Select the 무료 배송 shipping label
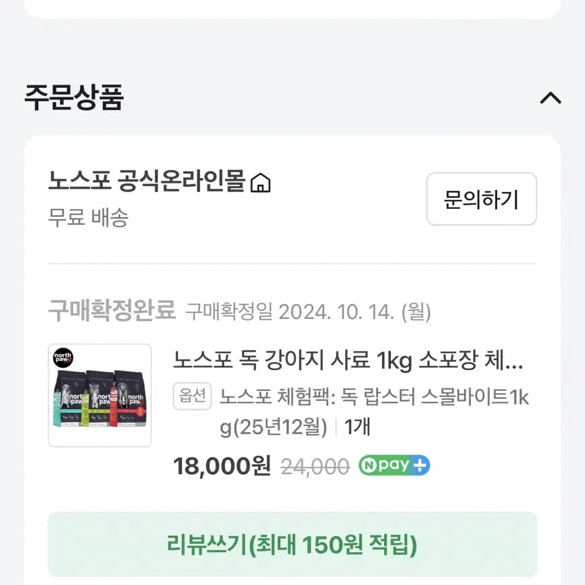The image size is (585, 585). tap(89, 218)
